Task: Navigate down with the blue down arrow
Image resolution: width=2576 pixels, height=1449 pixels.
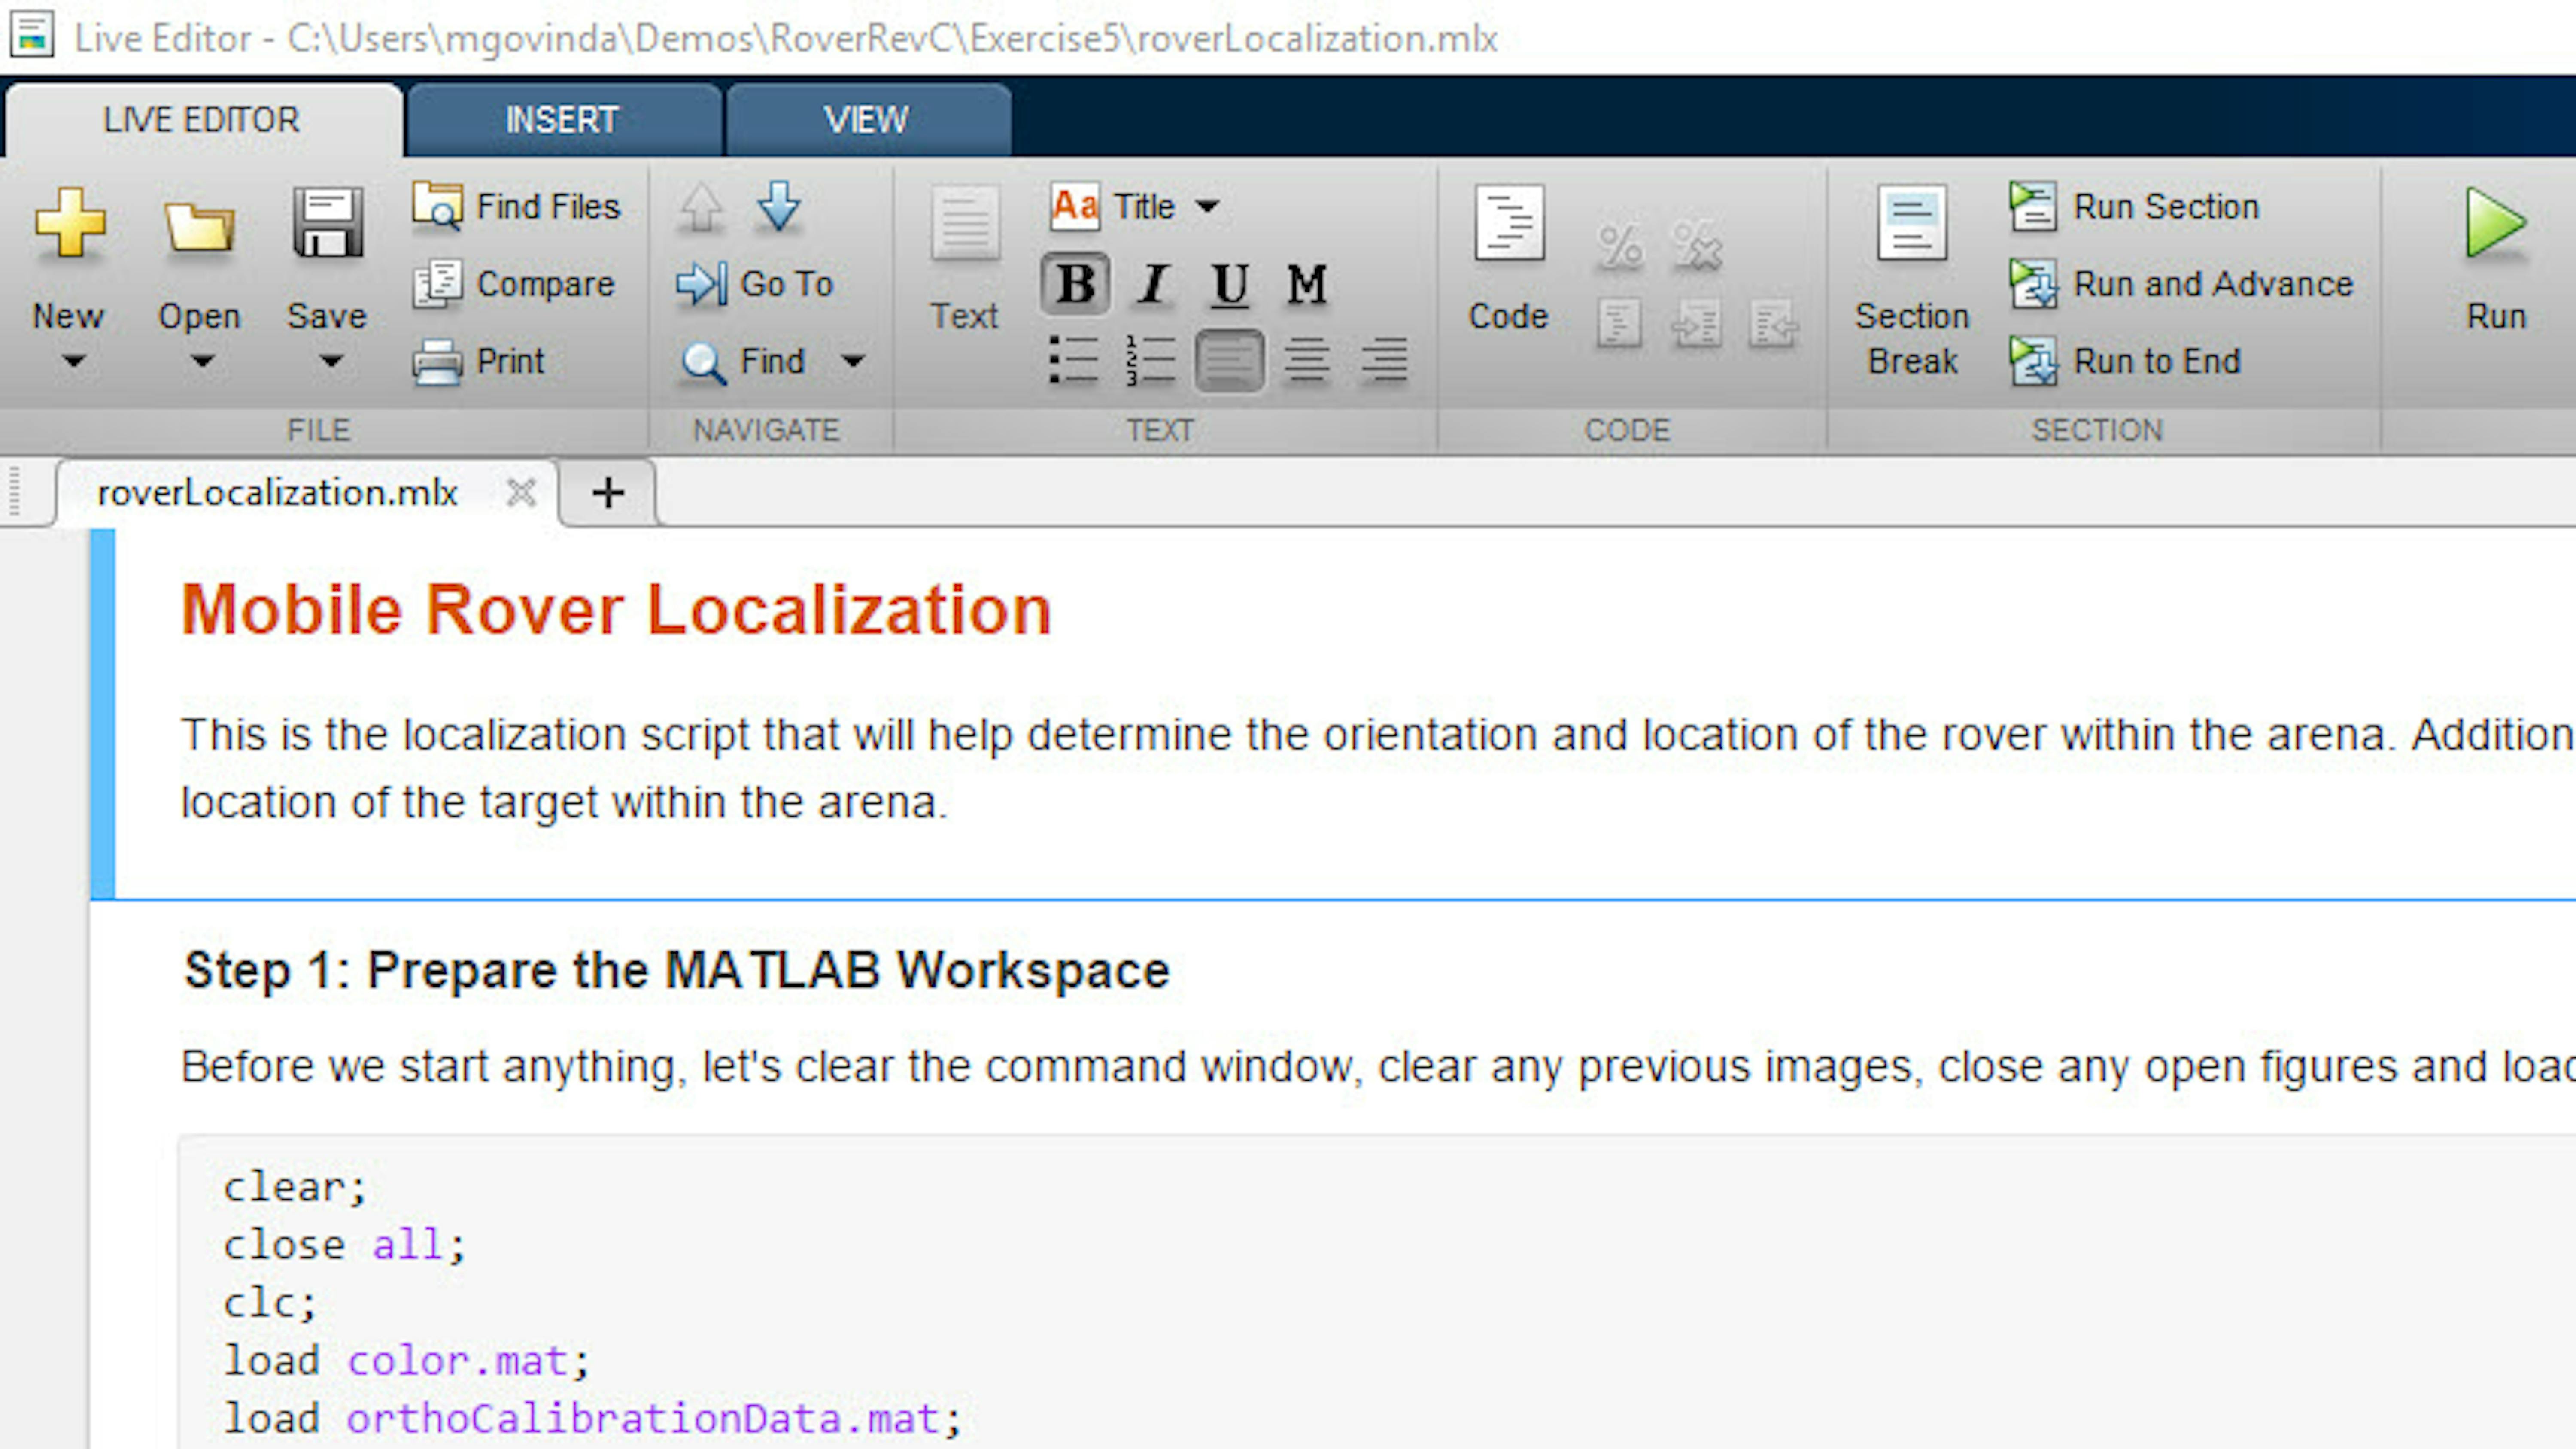Action: click(778, 207)
